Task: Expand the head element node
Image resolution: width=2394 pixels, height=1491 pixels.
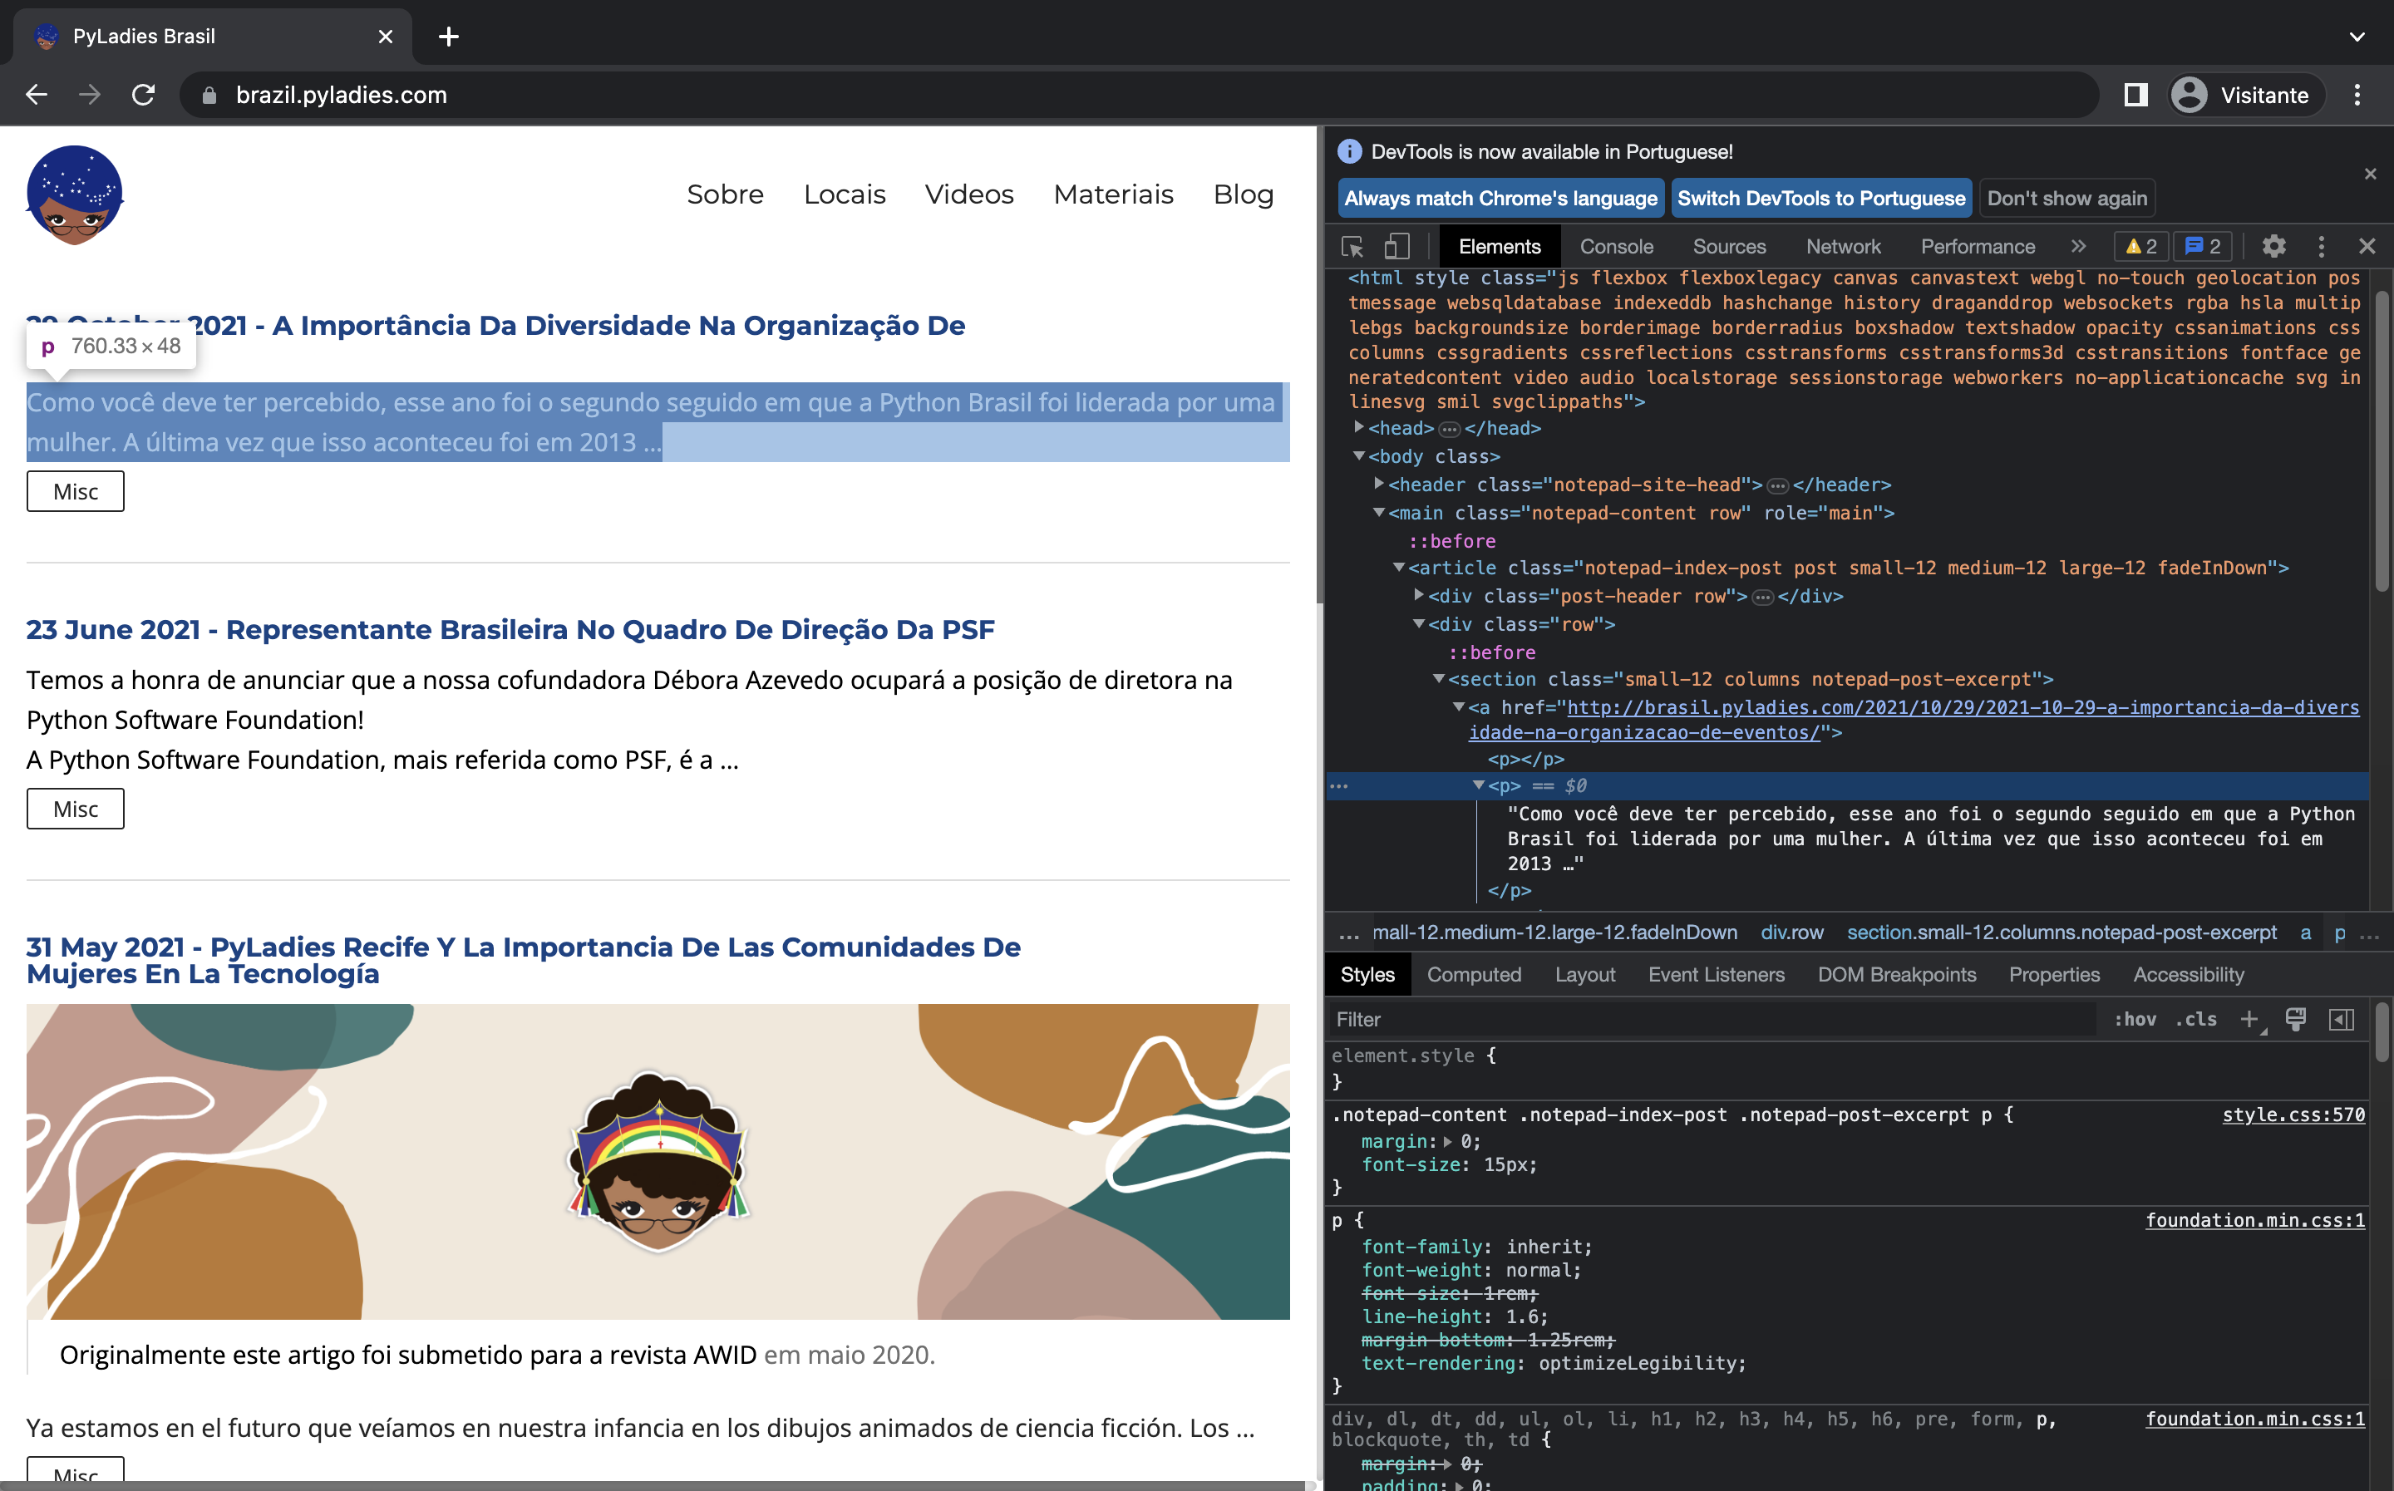Action: (x=1359, y=428)
